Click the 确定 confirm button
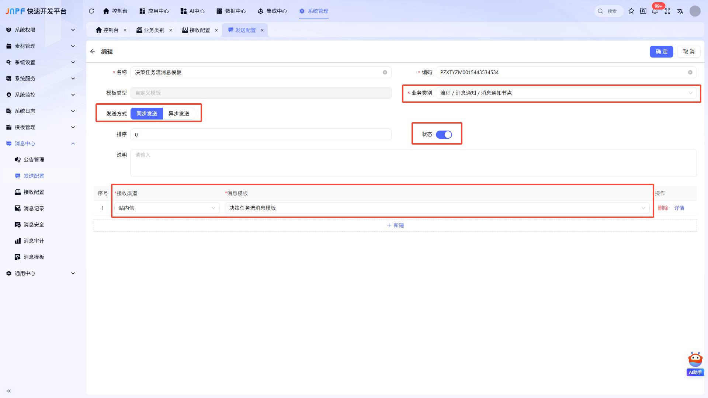Screen dimensions: 708x398 [x=662, y=52]
